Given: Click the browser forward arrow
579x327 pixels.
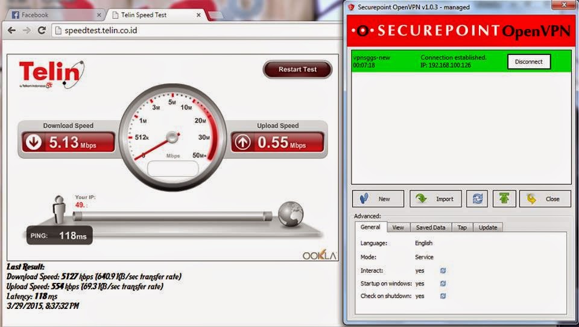Looking at the screenshot, I should coord(27,30).
